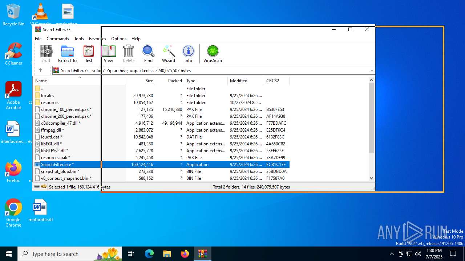This screenshot has width=465, height=261.
Task: Select SearchFilter.exe file
Action: pyautogui.click(x=161, y=165)
